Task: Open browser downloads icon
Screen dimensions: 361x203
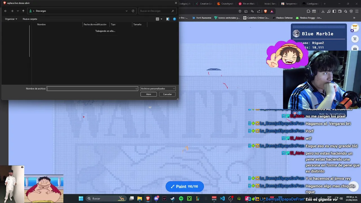Action: pyautogui.click(x=323, y=11)
